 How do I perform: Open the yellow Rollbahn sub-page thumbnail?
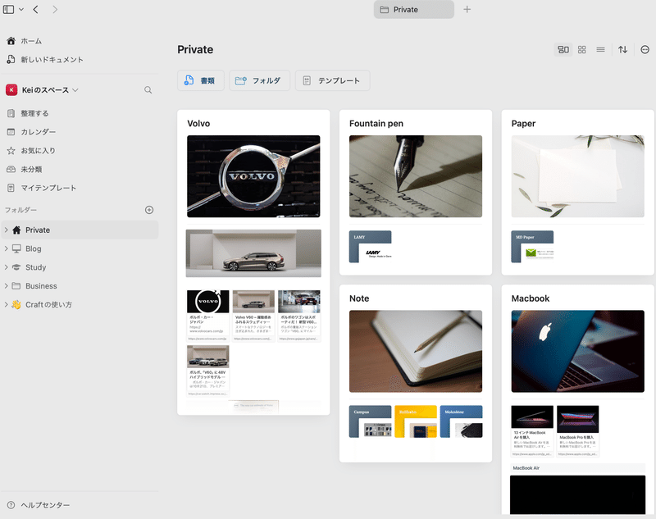pos(416,421)
